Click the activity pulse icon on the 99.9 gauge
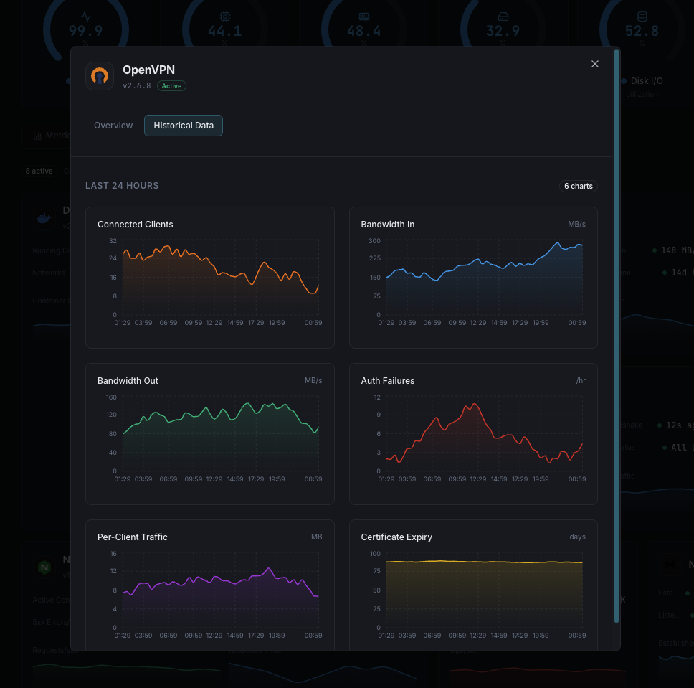The image size is (694, 688). pos(85,14)
